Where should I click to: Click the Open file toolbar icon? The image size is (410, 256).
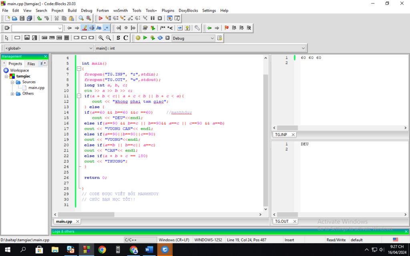pyautogui.click(x=15, y=18)
